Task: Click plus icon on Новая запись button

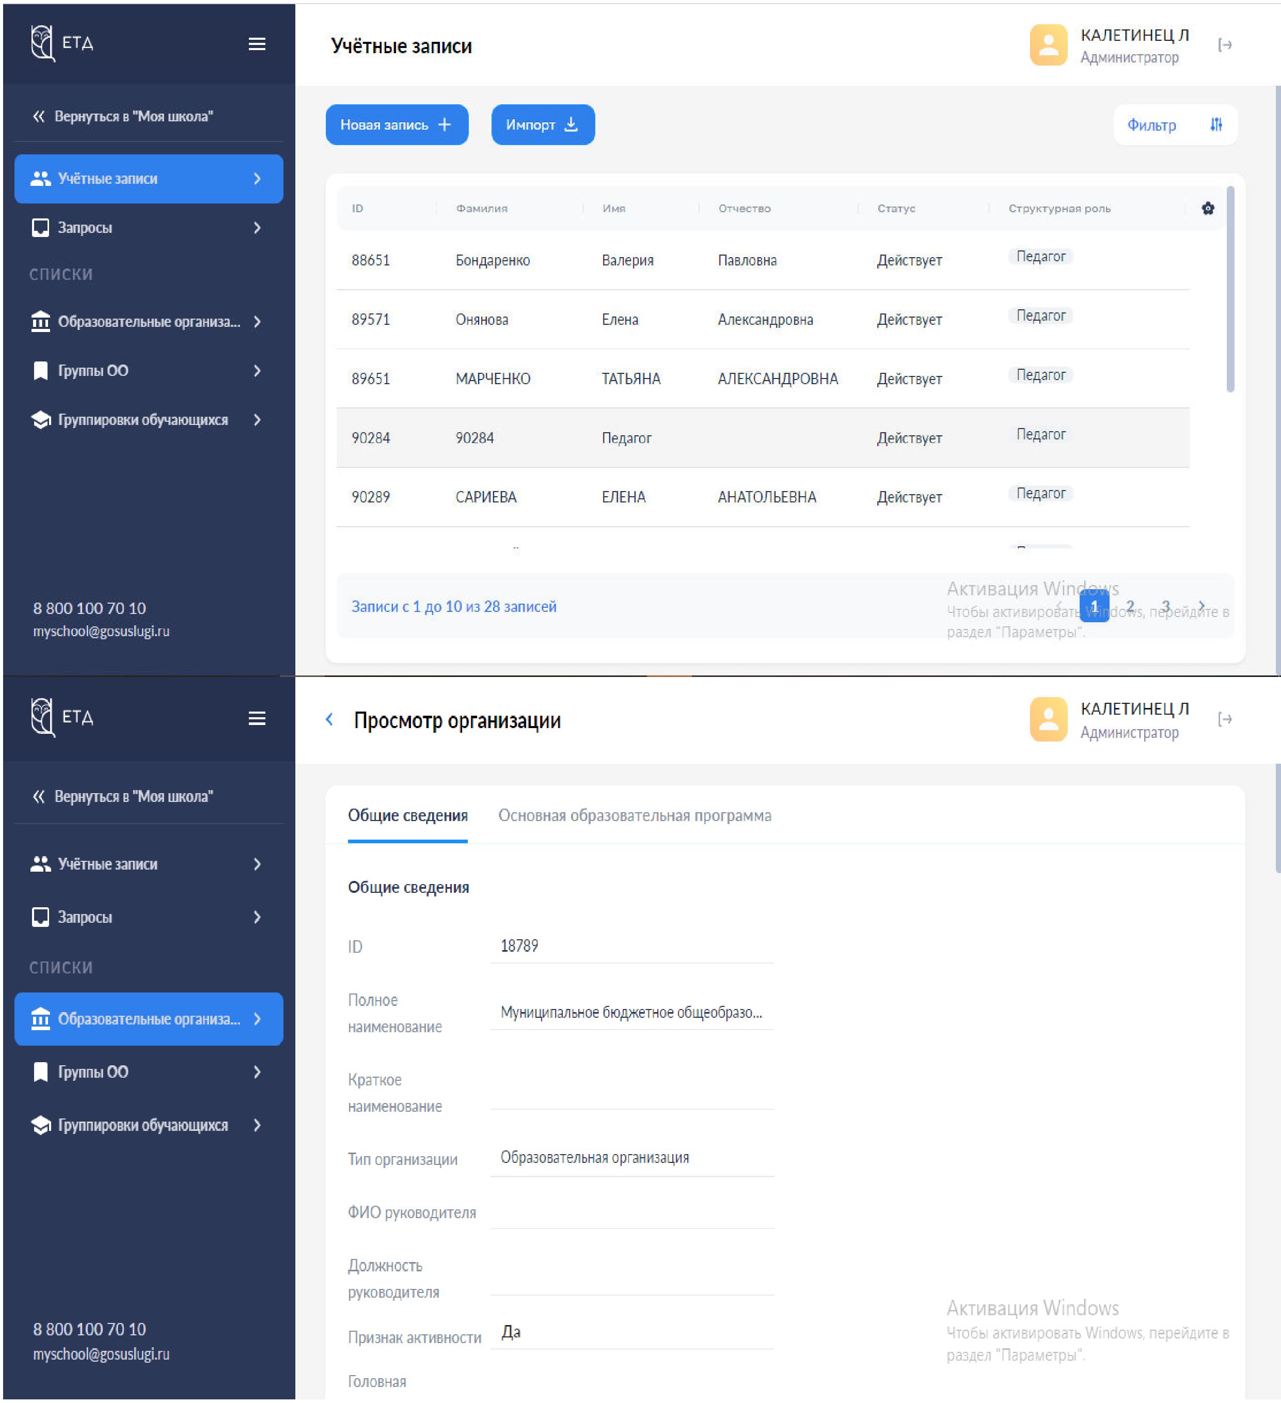Action: click(x=445, y=124)
